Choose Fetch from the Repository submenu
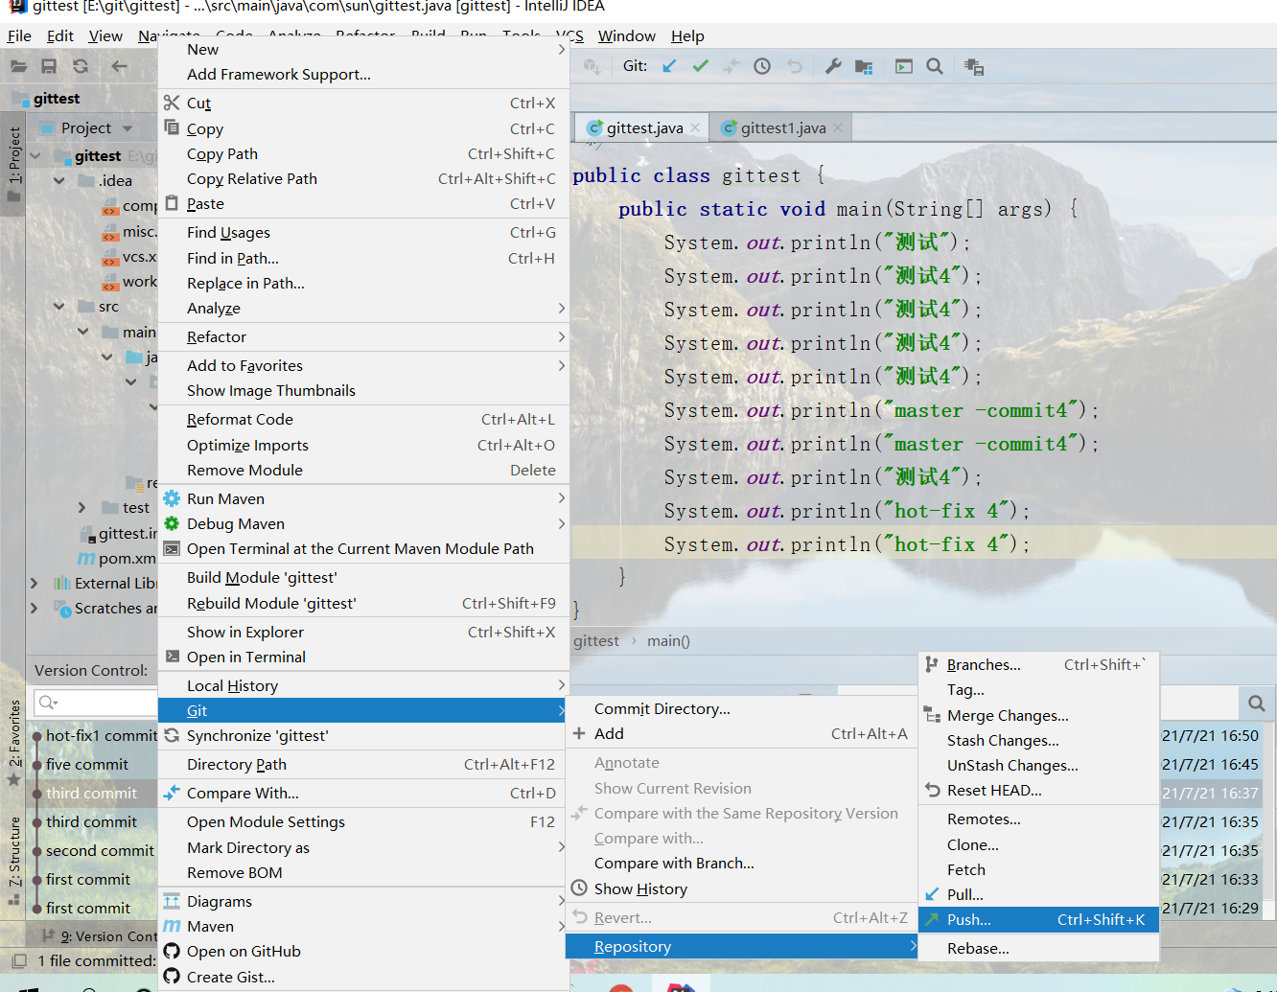Viewport: 1277px width, 992px height. click(1038, 869)
